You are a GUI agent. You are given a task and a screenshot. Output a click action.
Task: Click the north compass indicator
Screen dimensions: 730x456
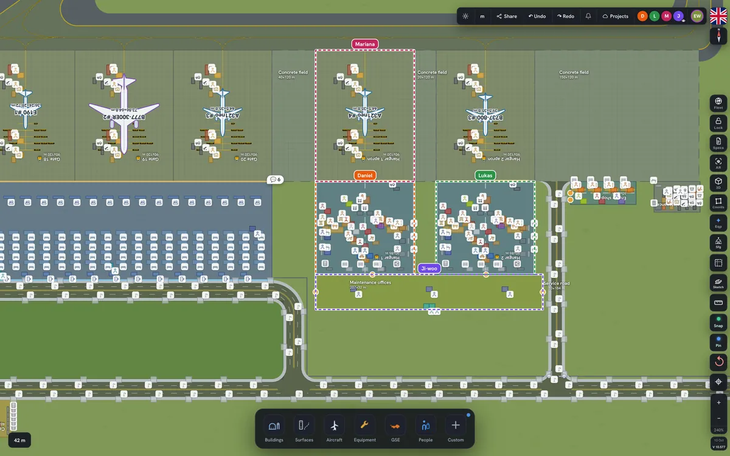[x=718, y=36]
